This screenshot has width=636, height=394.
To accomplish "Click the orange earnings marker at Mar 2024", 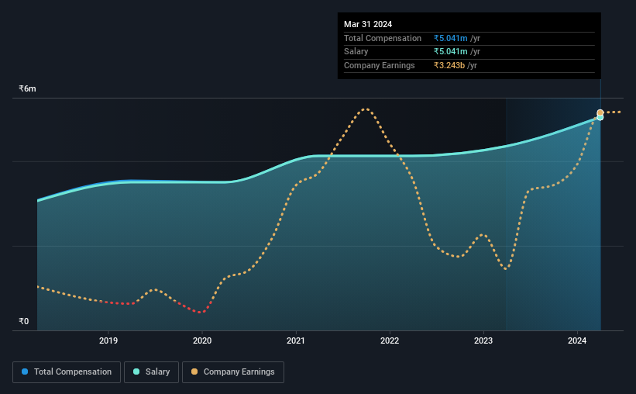I will pos(600,112).
